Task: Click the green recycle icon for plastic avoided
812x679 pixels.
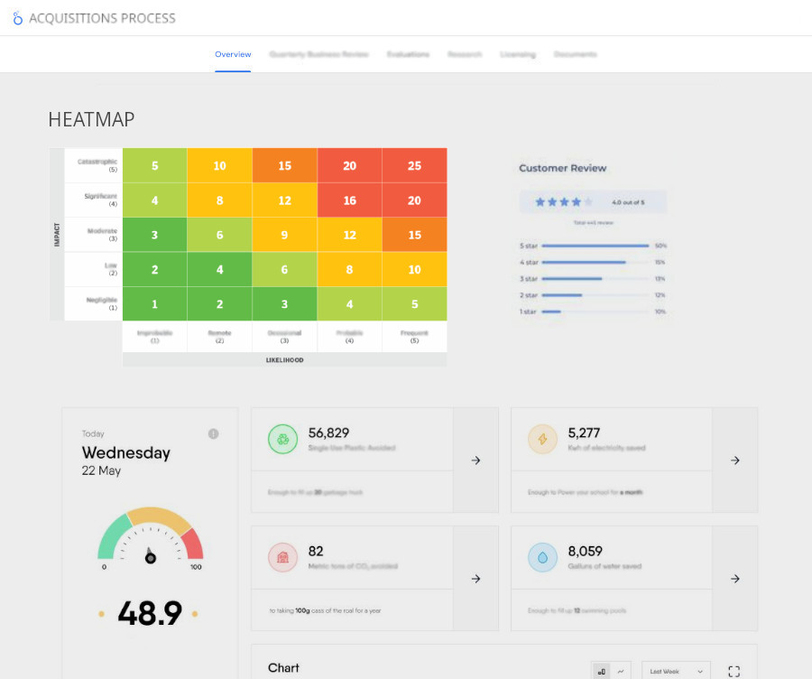Action: pyautogui.click(x=282, y=440)
